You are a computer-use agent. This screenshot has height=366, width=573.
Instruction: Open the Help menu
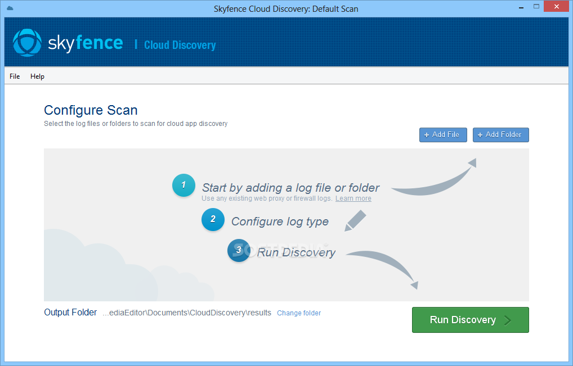[x=37, y=76]
